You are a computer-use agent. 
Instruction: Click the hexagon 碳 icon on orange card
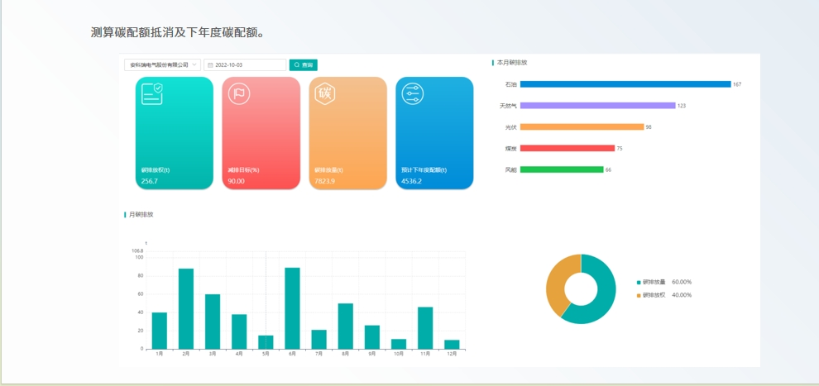[325, 93]
